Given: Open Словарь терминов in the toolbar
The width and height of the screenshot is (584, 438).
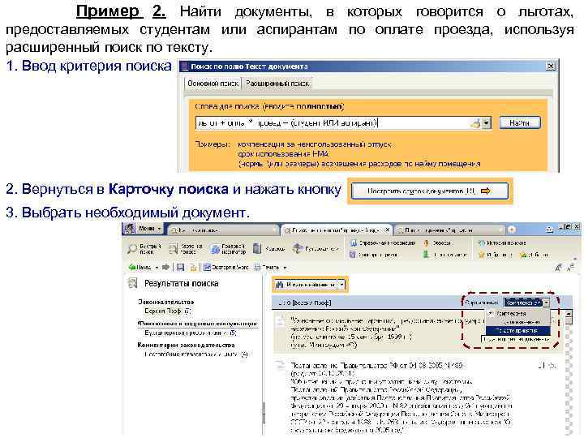Looking at the screenshot, I should [374, 255].
